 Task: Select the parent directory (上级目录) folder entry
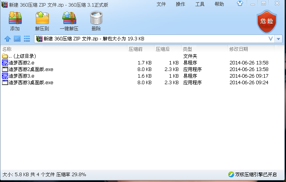tap(22, 56)
